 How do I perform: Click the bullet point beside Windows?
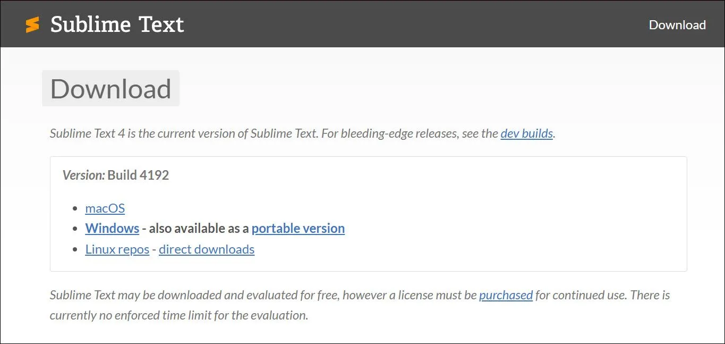click(x=74, y=229)
